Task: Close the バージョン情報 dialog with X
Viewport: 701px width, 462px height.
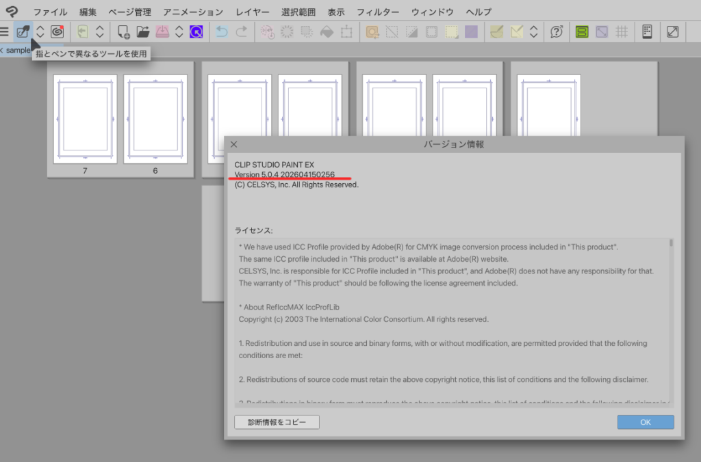Action: [234, 144]
